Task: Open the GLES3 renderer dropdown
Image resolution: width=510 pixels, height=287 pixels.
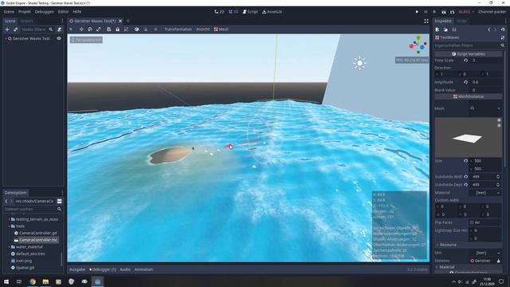Action: pyautogui.click(x=466, y=12)
